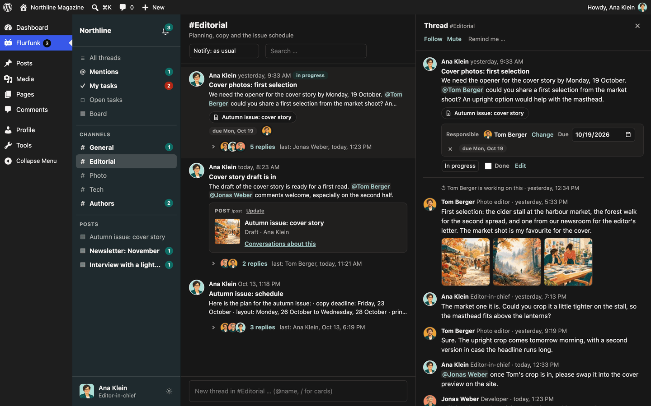Open the notifications bell in Northline header

click(x=165, y=31)
